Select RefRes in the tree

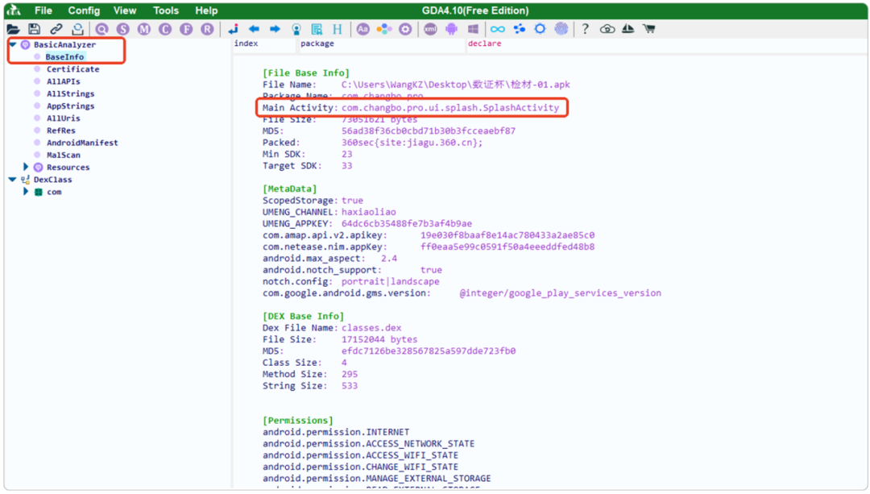(61, 131)
